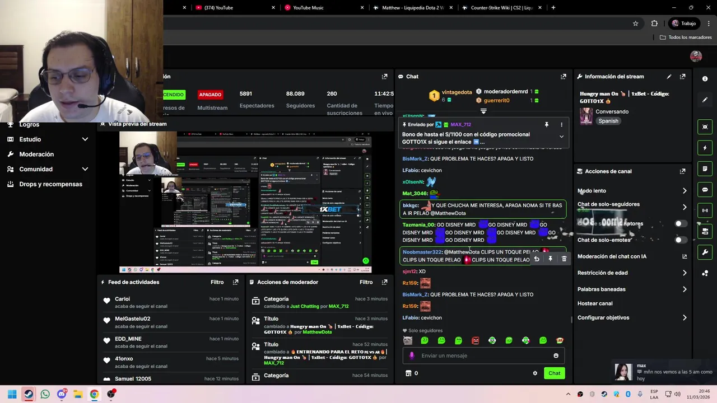Click the stream preview thumbnail
Viewport: 717px width, 403px height.
[x=245, y=203]
